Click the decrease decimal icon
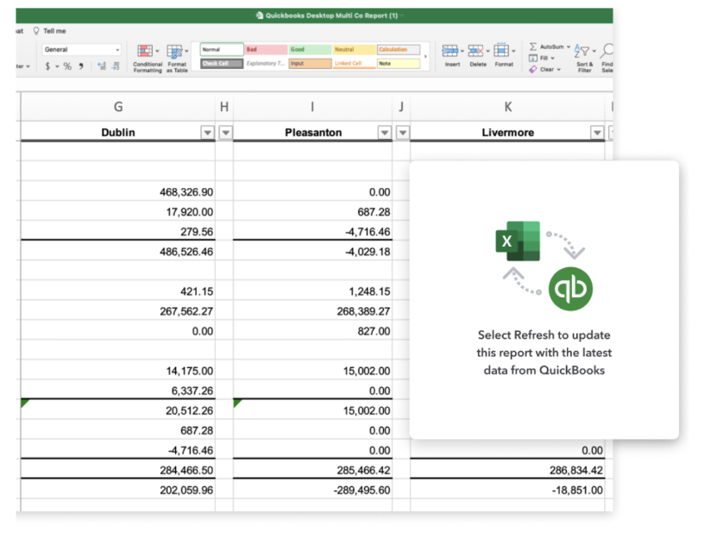Viewport: 723px width, 544px height. tap(116, 66)
